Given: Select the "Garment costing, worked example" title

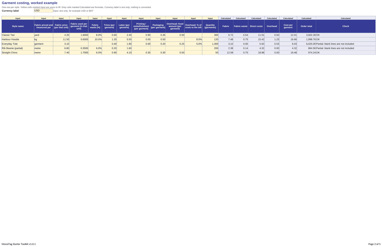Looking at the screenshot, I should pyautogui.click(x=30, y=3).
